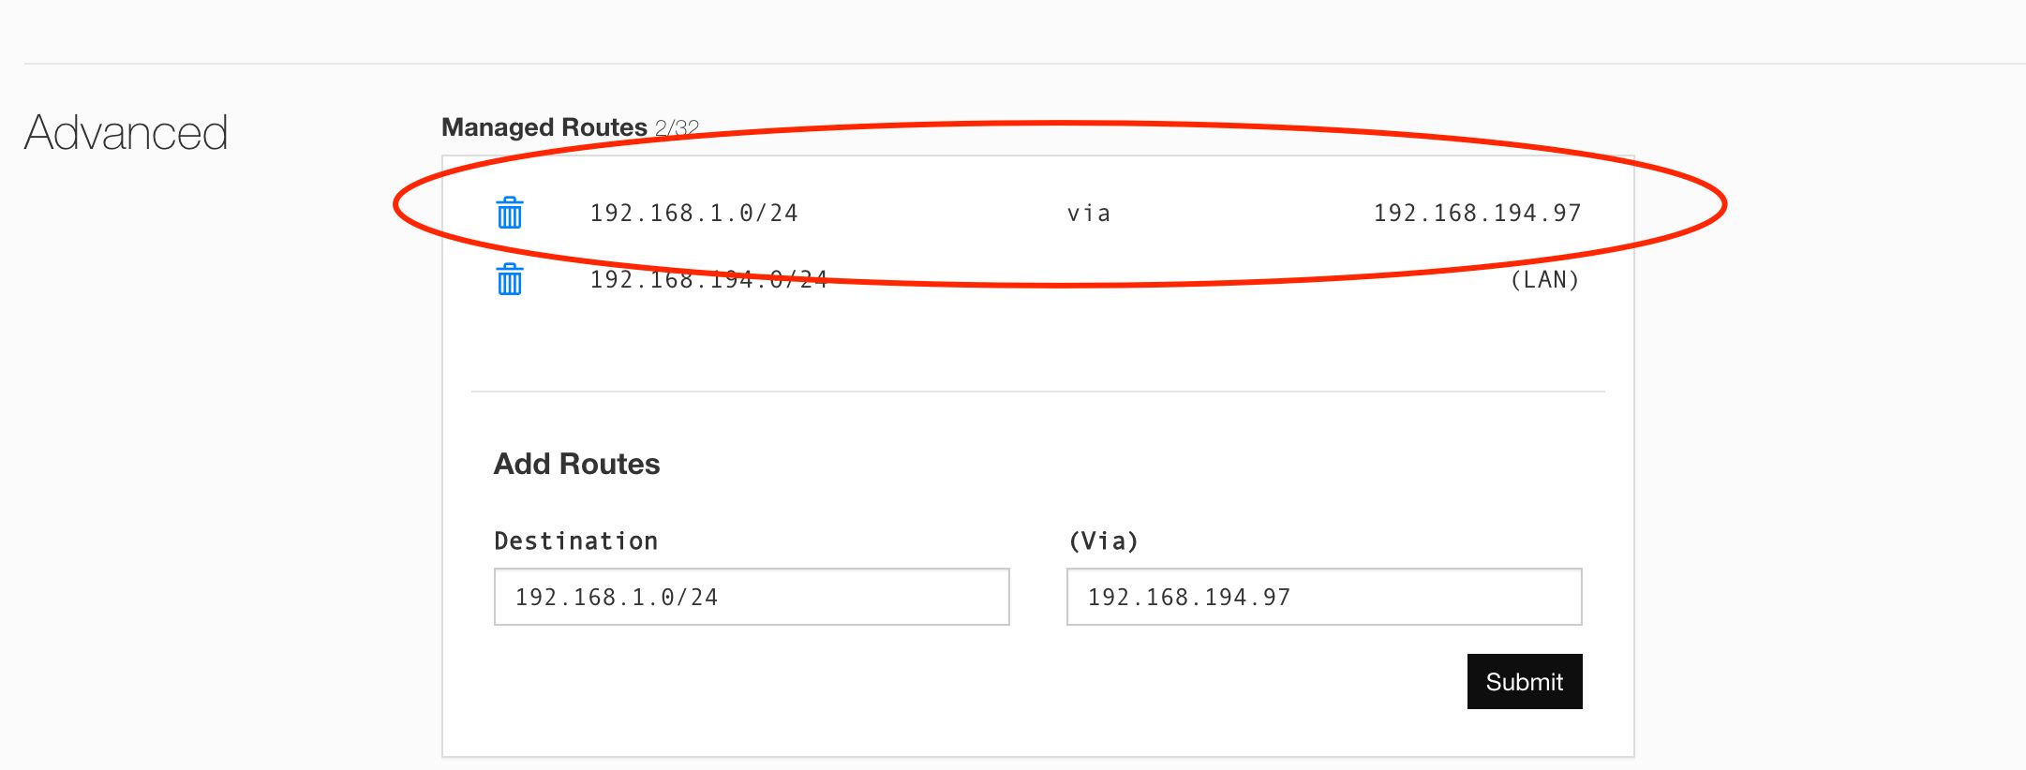Focus the (Via) gateway input field
Viewport: 2026px width, 770px height.
pyautogui.click(x=1324, y=597)
